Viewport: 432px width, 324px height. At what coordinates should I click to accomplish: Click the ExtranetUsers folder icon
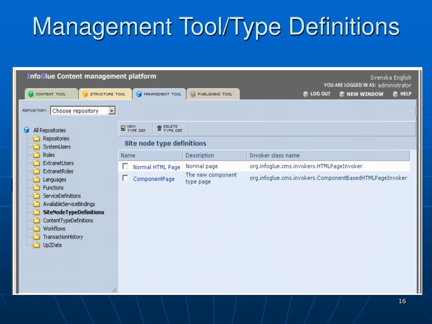click(36, 163)
